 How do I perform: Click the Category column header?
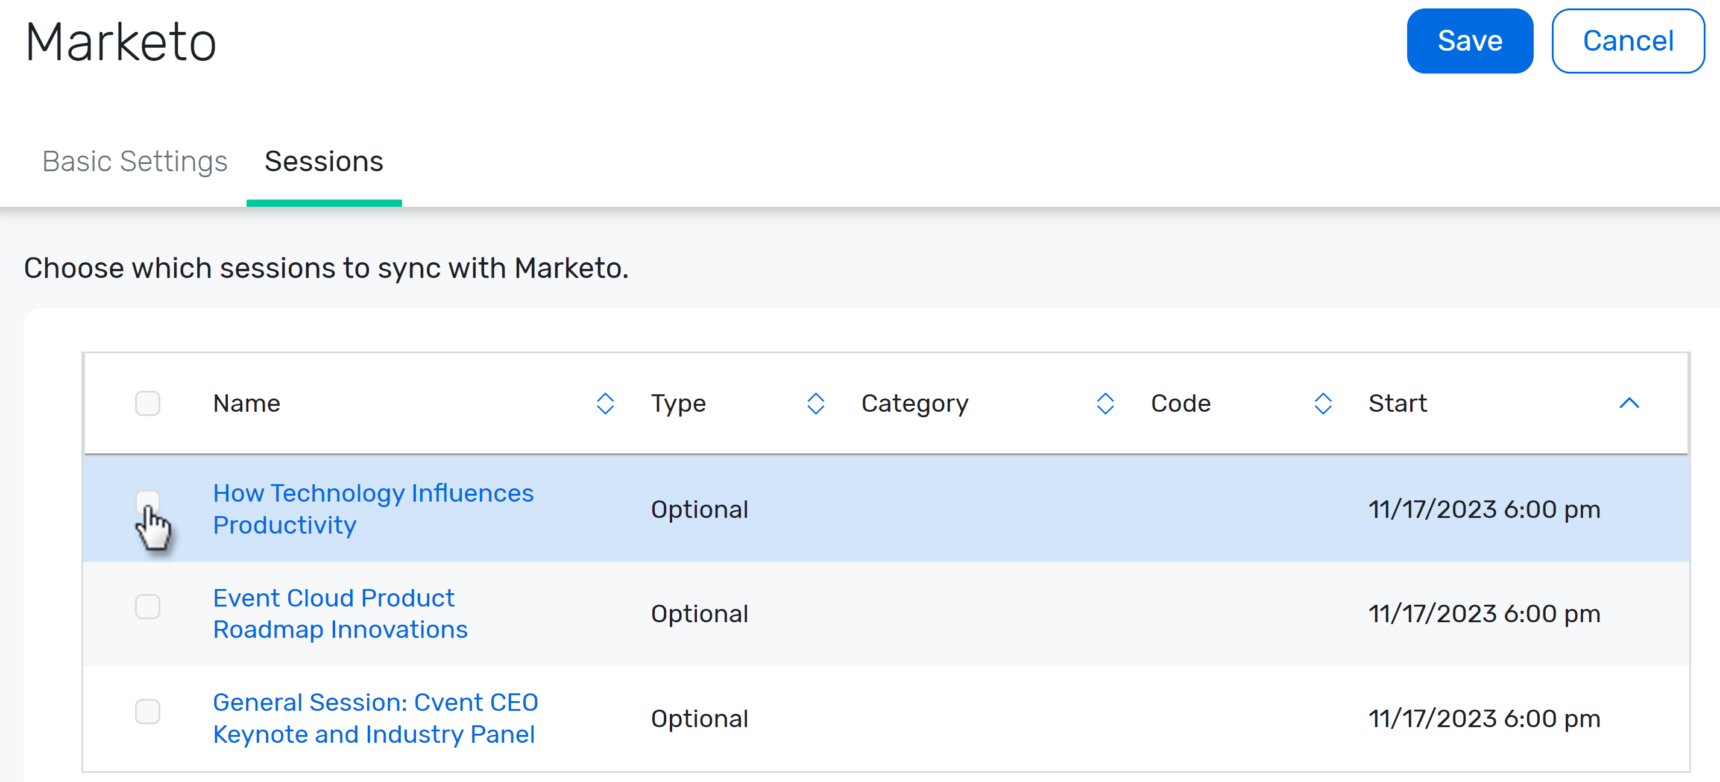coord(915,403)
